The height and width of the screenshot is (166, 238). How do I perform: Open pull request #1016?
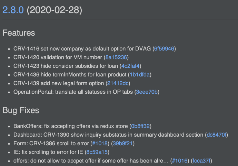pos(180,160)
